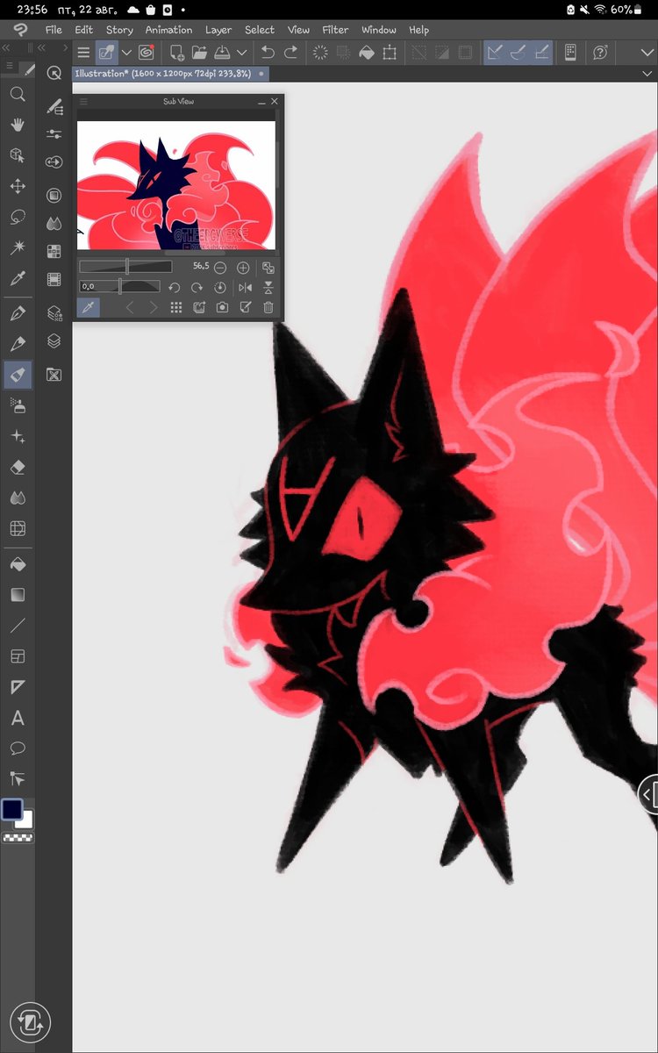Select the Eyedropper tool in left toolbar

click(17, 279)
